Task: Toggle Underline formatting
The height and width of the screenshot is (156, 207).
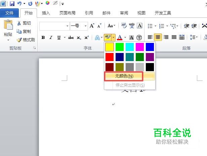Action: (x=59, y=38)
